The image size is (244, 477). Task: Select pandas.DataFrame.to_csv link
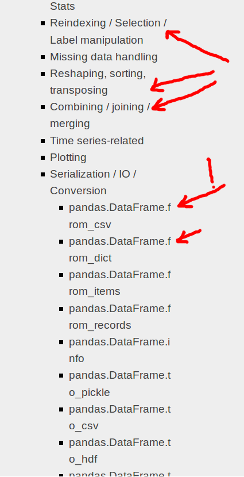tap(120, 417)
